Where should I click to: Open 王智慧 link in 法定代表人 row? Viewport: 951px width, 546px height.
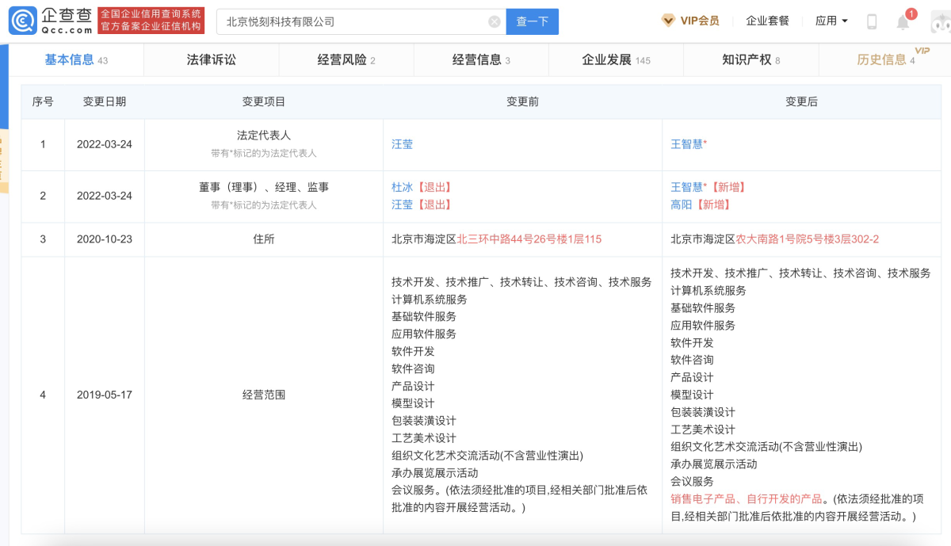tap(687, 144)
